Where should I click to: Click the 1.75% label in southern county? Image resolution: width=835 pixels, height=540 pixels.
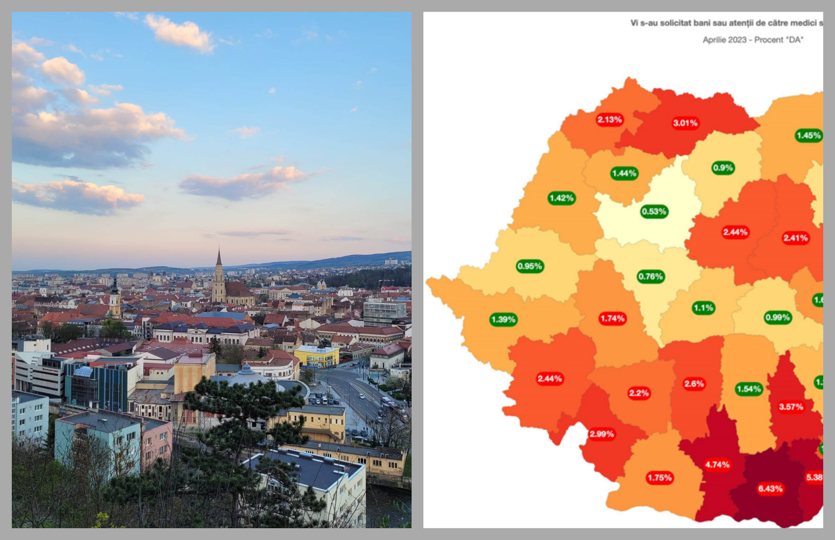[659, 478]
